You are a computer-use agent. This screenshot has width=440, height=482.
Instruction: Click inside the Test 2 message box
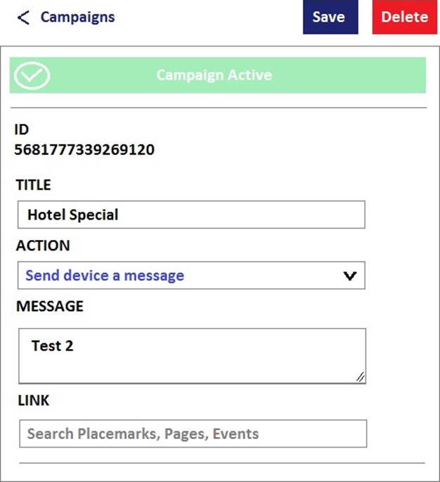[192, 355]
